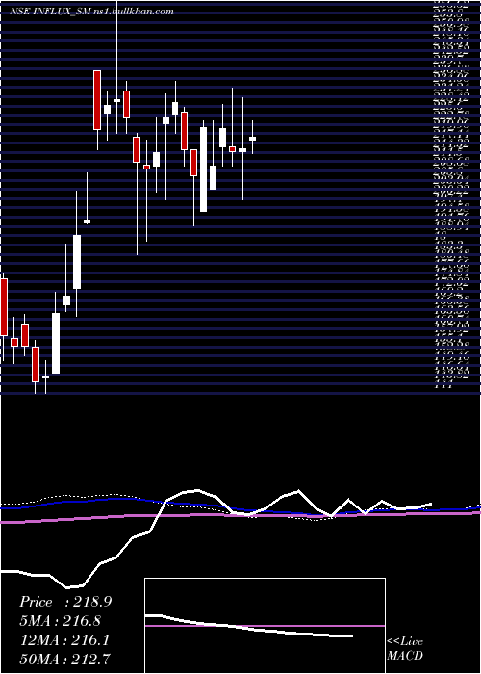This screenshot has height=674, width=481.
Task: Click the 12MA : 216.1 value
Action: pos(64,640)
